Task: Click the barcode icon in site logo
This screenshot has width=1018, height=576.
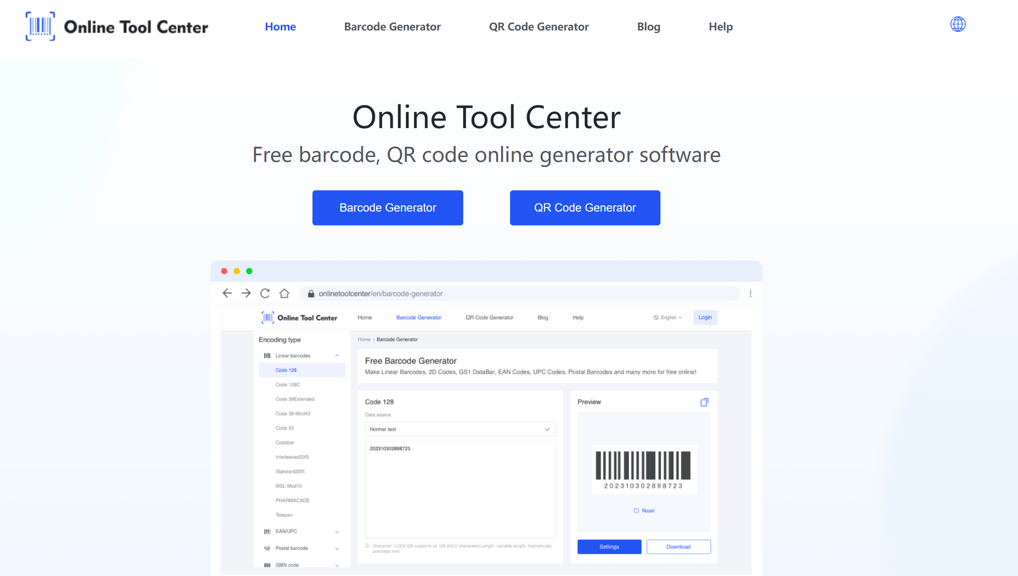Action: pyautogui.click(x=40, y=27)
